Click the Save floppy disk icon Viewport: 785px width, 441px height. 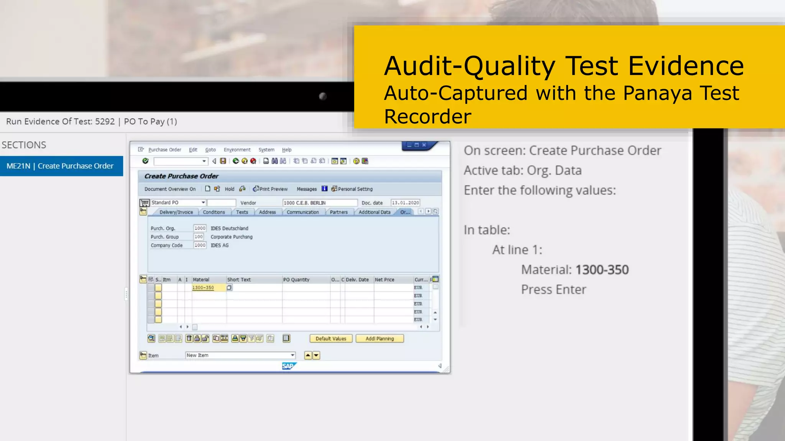pos(223,161)
